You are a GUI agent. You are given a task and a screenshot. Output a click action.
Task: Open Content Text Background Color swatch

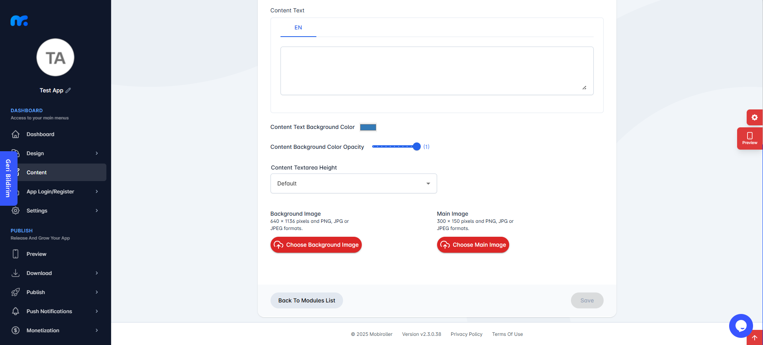368,127
